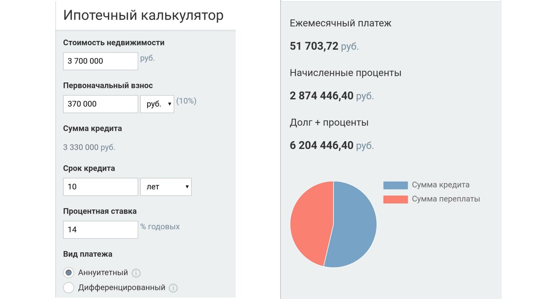
Task: Click the Ипотечный калькулятор title
Action: [x=143, y=15]
